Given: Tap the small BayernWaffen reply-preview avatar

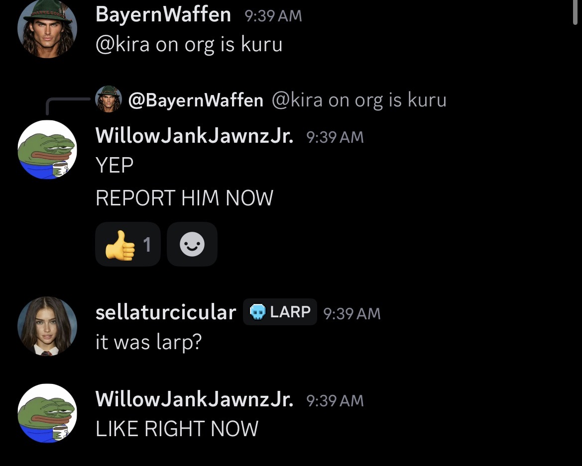Looking at the screenshot, I should (x=109, y=99).
